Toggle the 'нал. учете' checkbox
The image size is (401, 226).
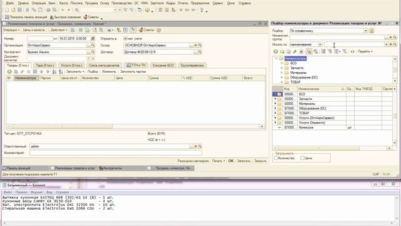(x=125, y=38)
